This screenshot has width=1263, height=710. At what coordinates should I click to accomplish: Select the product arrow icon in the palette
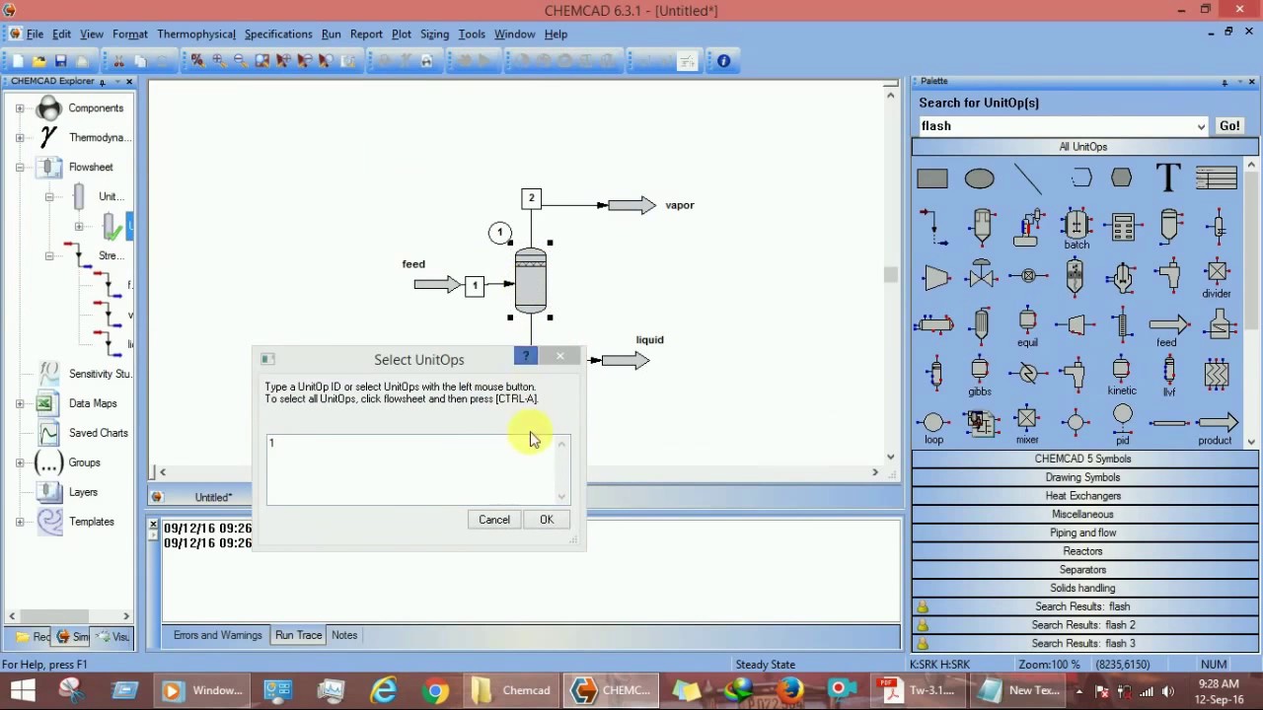(x=1217, y=428)
